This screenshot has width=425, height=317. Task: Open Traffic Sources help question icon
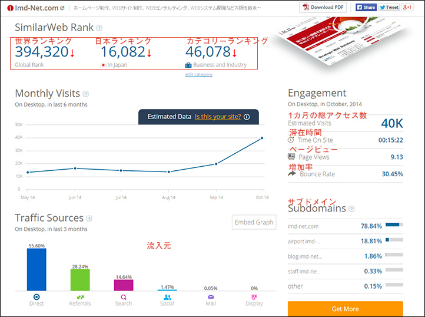point(89,219)
